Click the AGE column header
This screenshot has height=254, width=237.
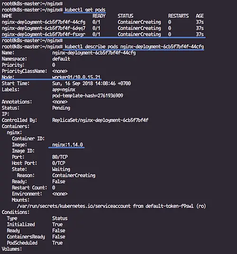[200, 16]
